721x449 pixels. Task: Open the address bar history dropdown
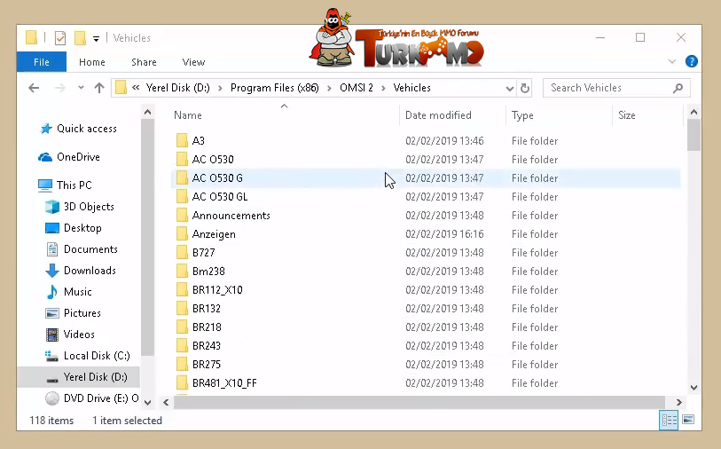[509, 89]
